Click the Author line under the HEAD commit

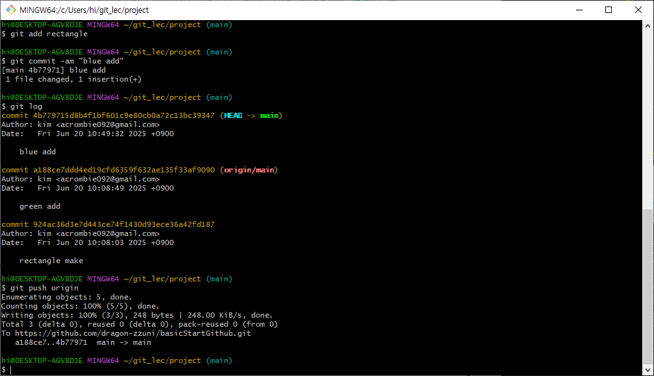coord(80,124)
